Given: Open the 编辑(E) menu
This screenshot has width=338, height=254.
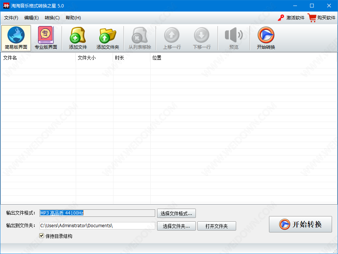Looking at the screenshot, I should (x=31, y=17).
